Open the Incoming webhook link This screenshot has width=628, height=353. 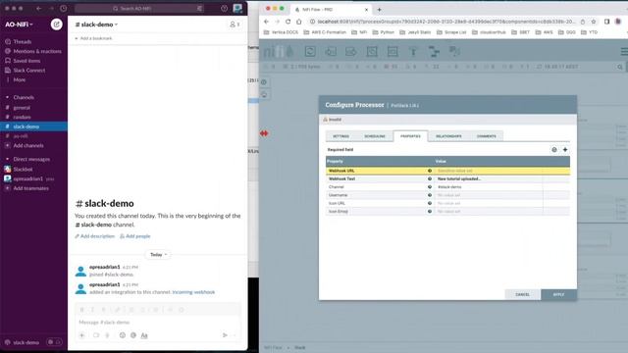point(193,292)
